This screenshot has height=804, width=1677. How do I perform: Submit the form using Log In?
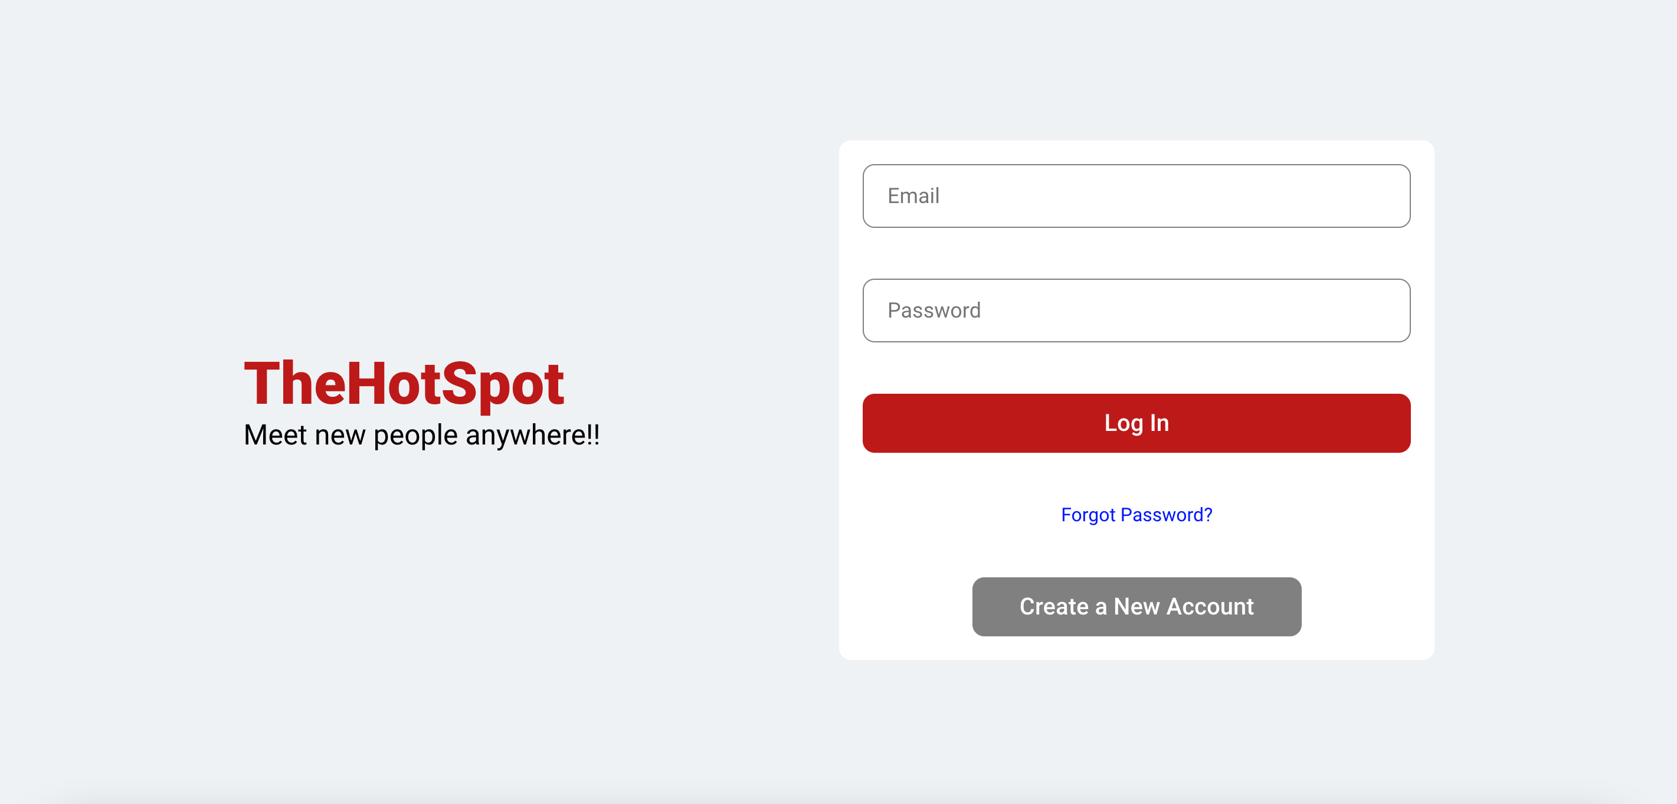(1136, 423)
